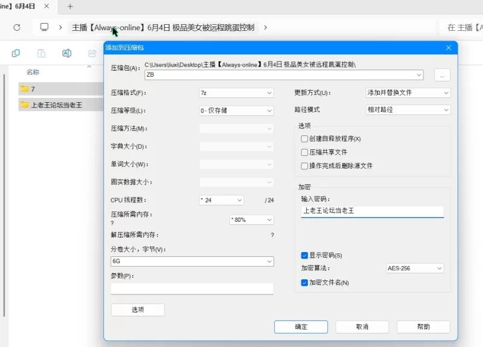
Task: Click the rename icon in Explorer toolbar
Action: [x=67, y=53]
